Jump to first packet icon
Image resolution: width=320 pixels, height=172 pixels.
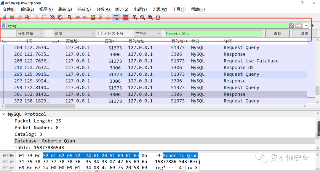[x=100, y=17]
